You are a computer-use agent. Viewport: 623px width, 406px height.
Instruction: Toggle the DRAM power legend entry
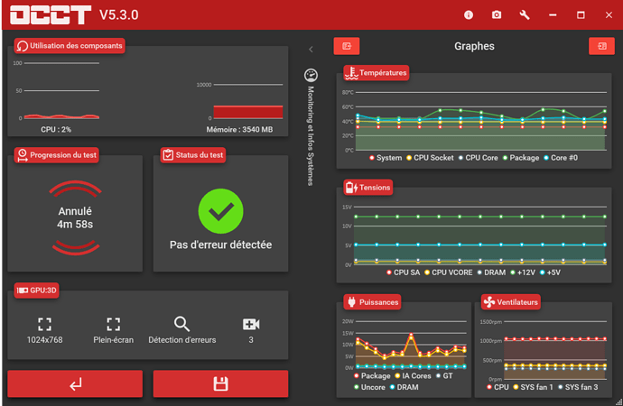coord(404,387)
